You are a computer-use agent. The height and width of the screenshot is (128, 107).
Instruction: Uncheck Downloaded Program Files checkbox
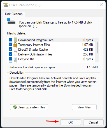tap(10, 40)
